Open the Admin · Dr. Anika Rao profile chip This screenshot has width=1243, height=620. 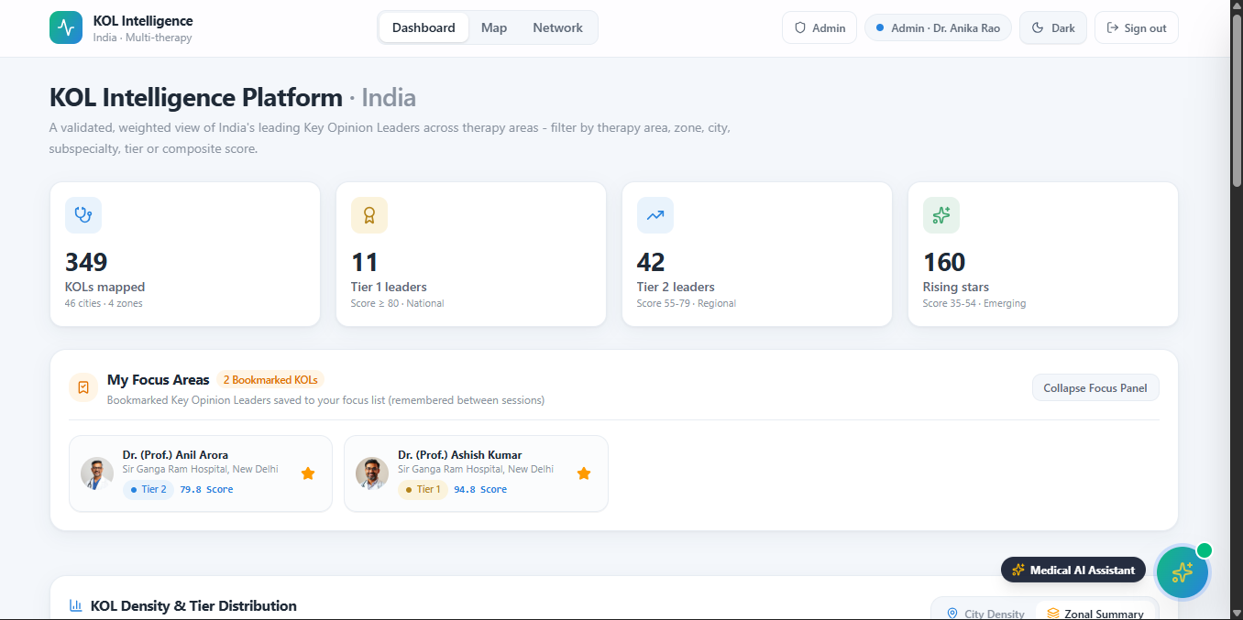(x=938, y=27)
